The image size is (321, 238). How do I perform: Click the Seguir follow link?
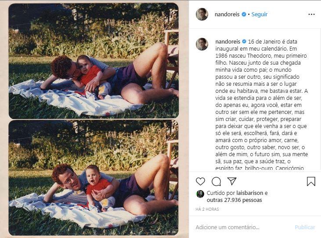(x=260, y=15)
